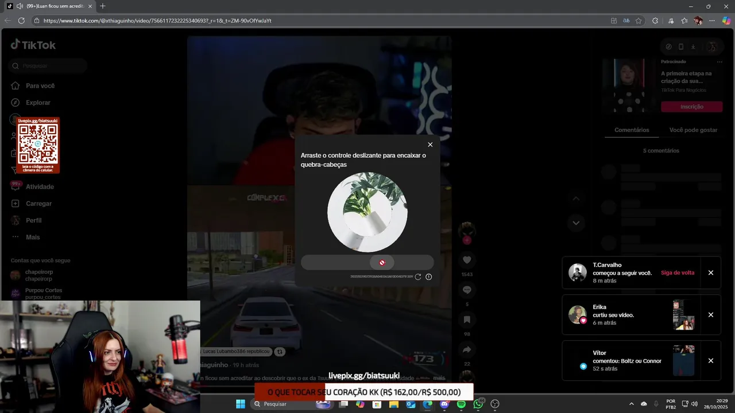Open Carregar upload page
This screenshot has height=413, width=735.
[x=32, y=204]
